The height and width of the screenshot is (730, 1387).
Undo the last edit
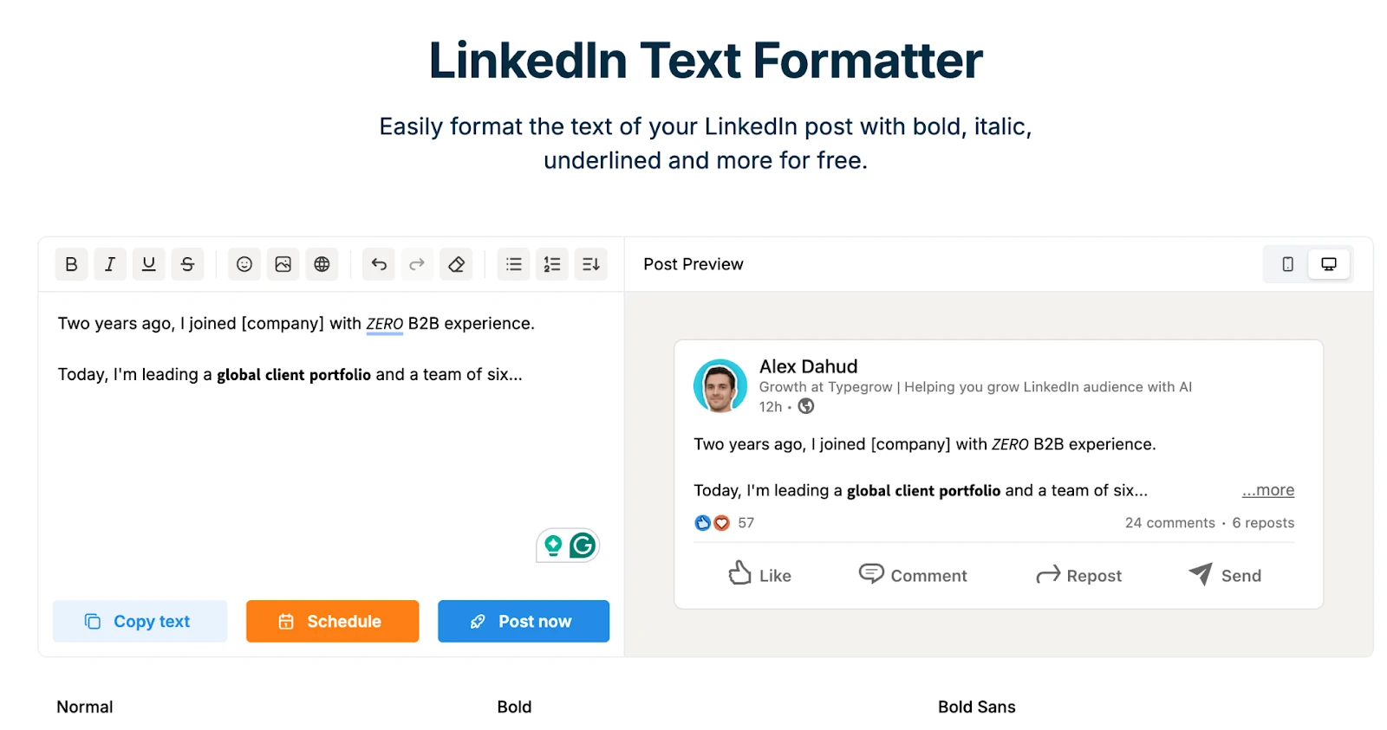(x=379, y=264)
